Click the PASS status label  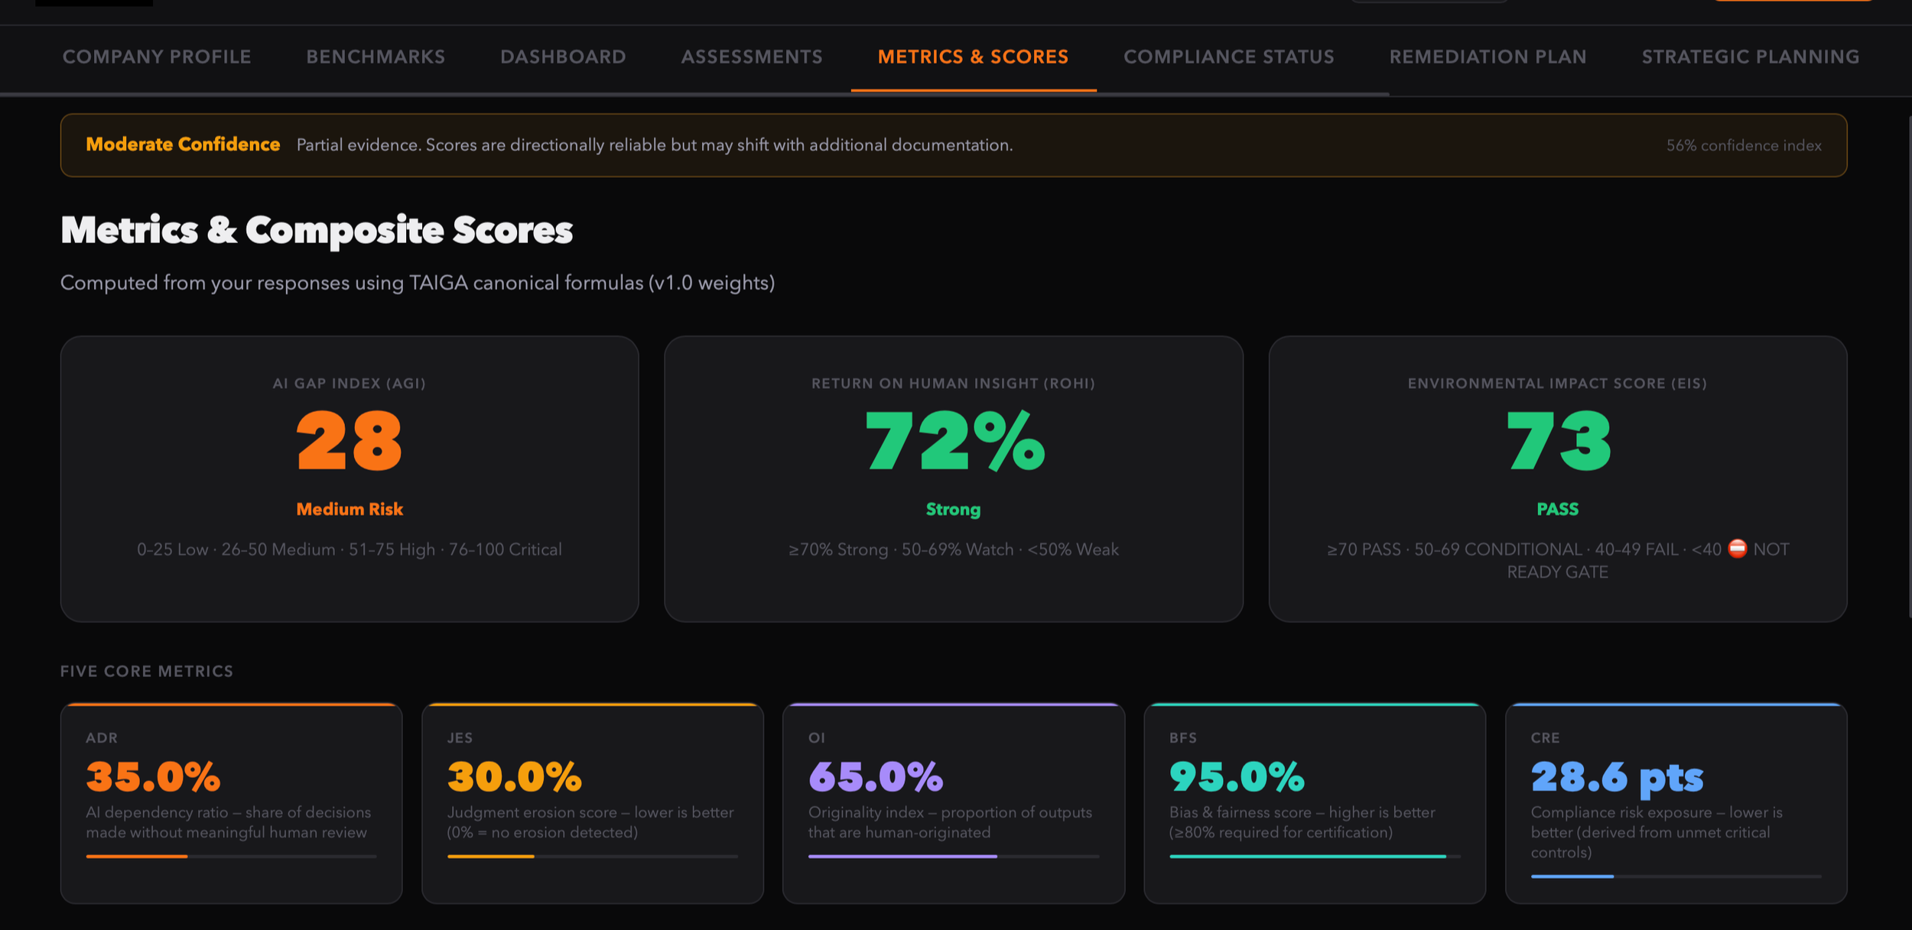coord(1558,509)
